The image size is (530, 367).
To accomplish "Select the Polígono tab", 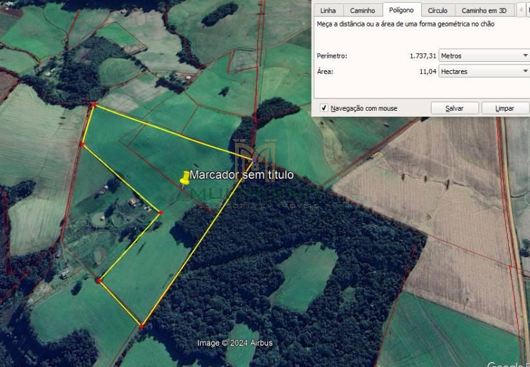I will [402, 10].
